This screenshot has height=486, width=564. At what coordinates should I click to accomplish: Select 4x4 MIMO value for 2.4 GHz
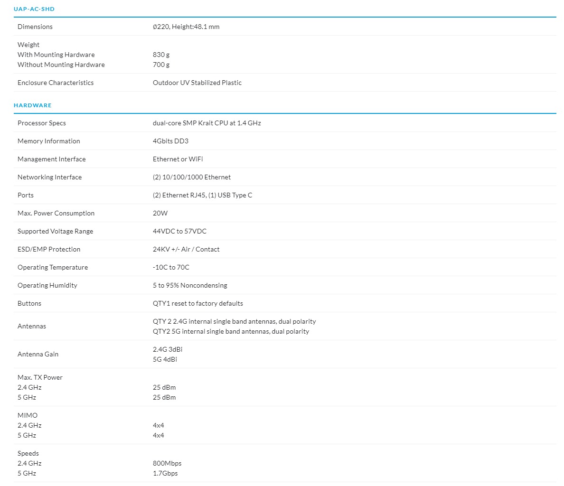[x=158, y=426]
